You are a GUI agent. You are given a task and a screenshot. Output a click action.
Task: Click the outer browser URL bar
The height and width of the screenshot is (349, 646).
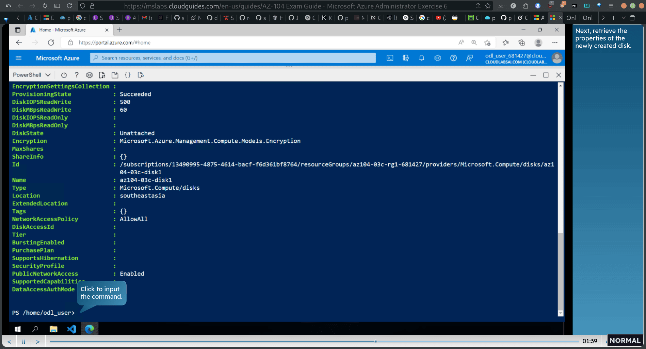pos(285,6)
